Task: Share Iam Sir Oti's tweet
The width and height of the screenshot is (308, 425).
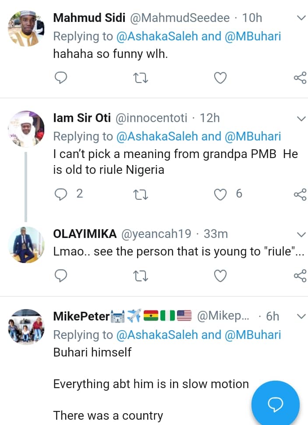Action: (300, 194)
